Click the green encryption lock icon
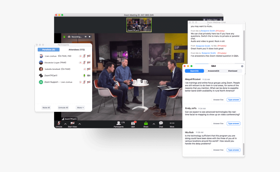280x172 pixels. (x=64, y=37)
